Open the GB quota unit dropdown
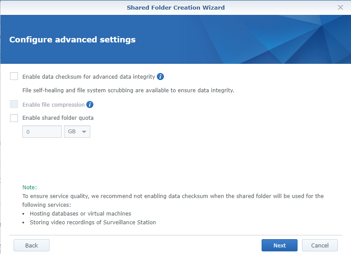351x254 pixels. pos(77,132)
